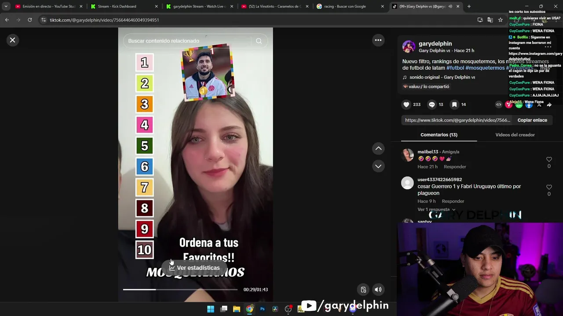Open Task View on taskbar
Viewport: 563px width, 316px height.
point(223,309)
